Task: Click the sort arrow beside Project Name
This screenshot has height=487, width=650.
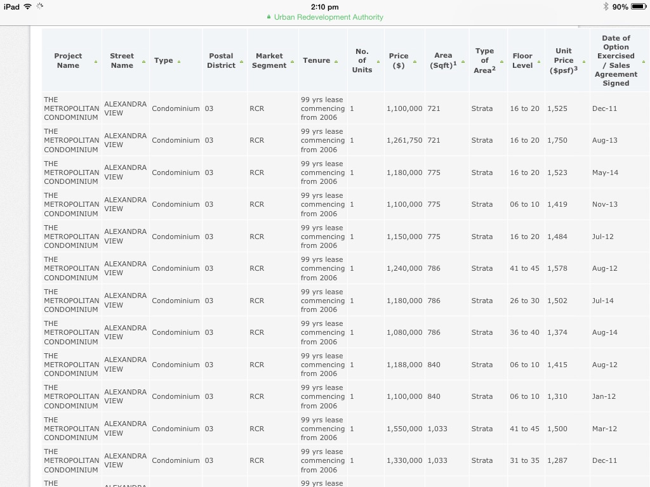Action: pos(96,62)
